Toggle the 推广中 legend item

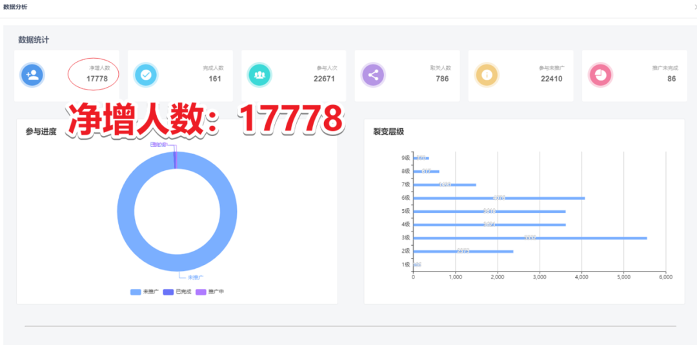(x=210, y=291)
